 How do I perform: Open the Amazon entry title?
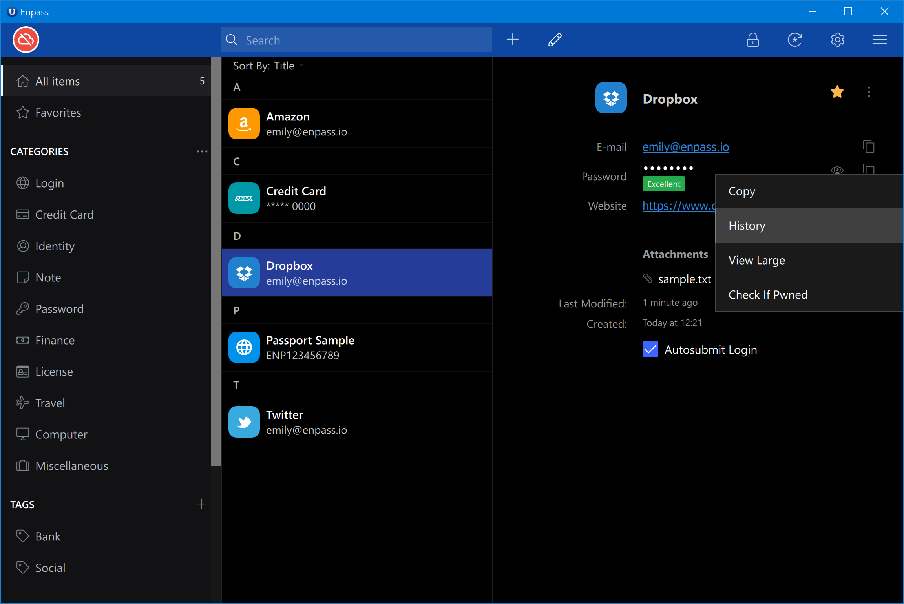point(288,117)
